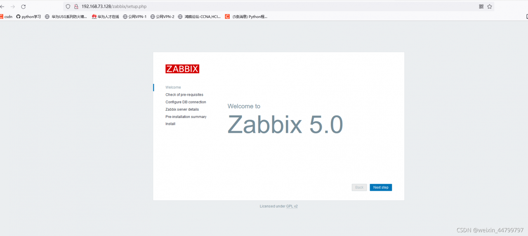The width and height of the screenshot is (528, 236).
Task: Click the browser forward arrow
Action: point(12,7)
